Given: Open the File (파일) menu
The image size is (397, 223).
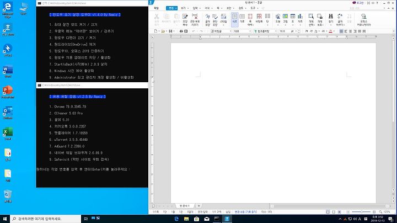Looking at the screenshot, I should 156,8.
